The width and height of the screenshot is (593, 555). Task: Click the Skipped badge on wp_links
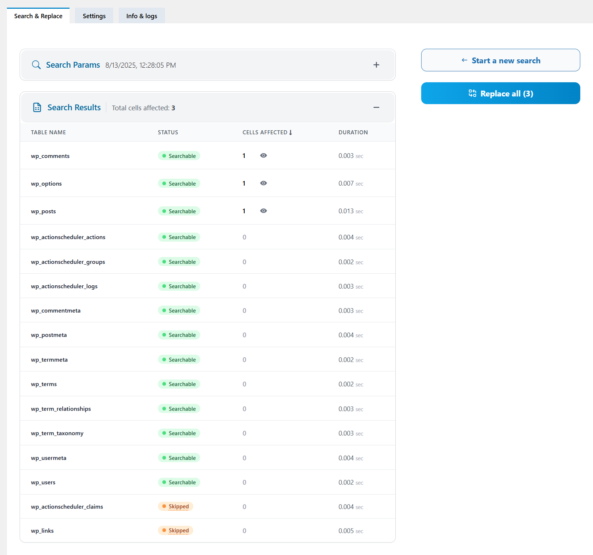point(175,530)
